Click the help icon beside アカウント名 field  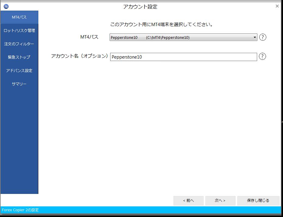262,56
